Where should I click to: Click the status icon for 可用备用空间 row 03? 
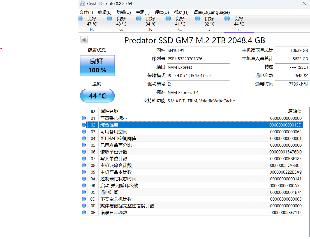pyautogui.click(x=84, y=132)
